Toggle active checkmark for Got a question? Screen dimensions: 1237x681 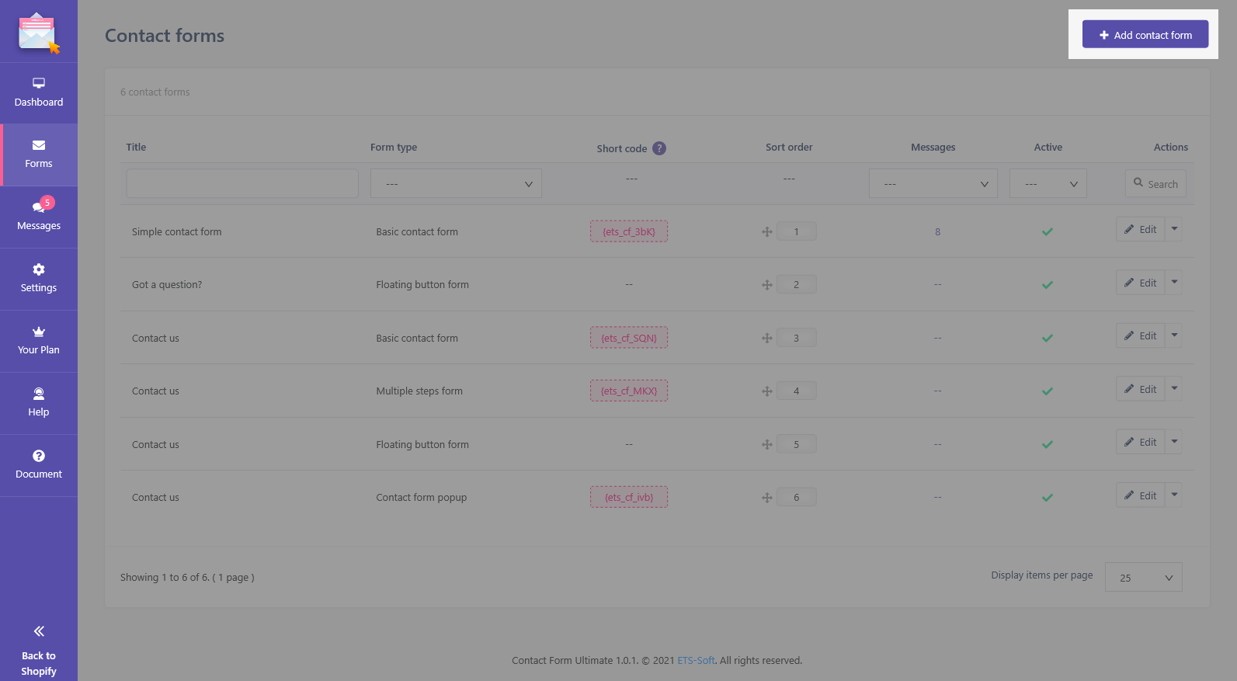[1048, 285]
